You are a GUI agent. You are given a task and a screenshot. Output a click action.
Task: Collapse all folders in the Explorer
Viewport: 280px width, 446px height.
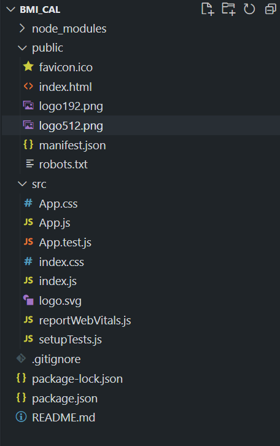click(270, 9)
